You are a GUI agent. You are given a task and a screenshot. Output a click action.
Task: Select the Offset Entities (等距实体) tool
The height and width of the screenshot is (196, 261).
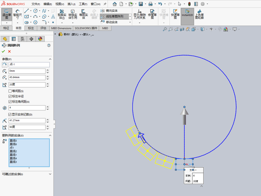(84, 14)
